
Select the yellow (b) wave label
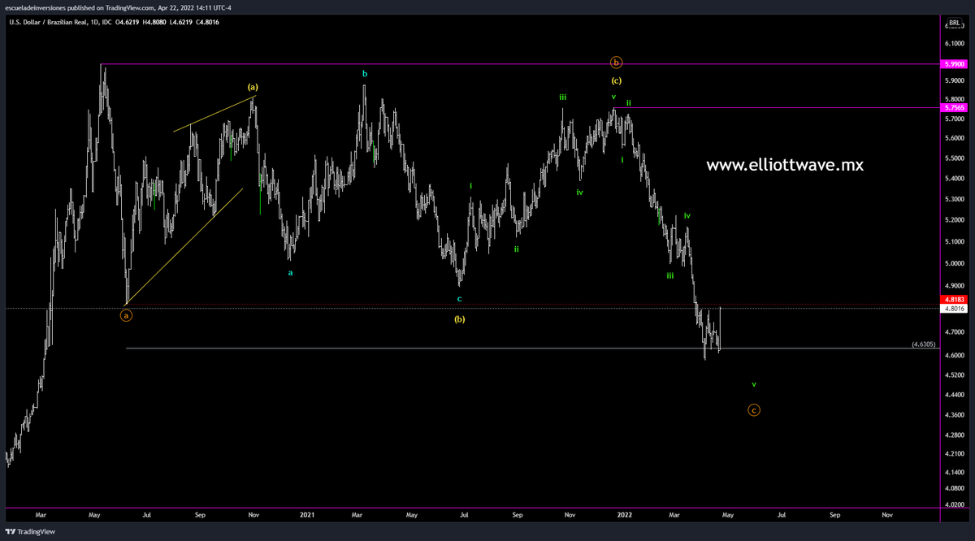coord(460,319)
